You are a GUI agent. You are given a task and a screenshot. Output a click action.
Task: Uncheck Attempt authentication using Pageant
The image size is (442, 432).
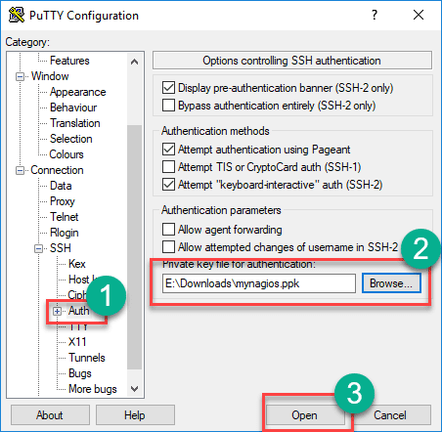(x=168, y=150)
